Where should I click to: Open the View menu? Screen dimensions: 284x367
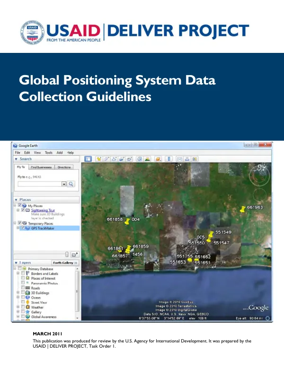click(37, 153)
